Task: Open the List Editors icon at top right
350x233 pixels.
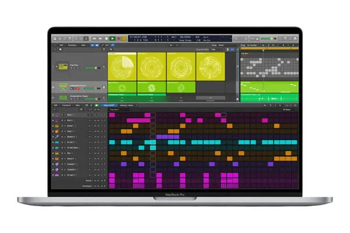Action: (281, 38)
